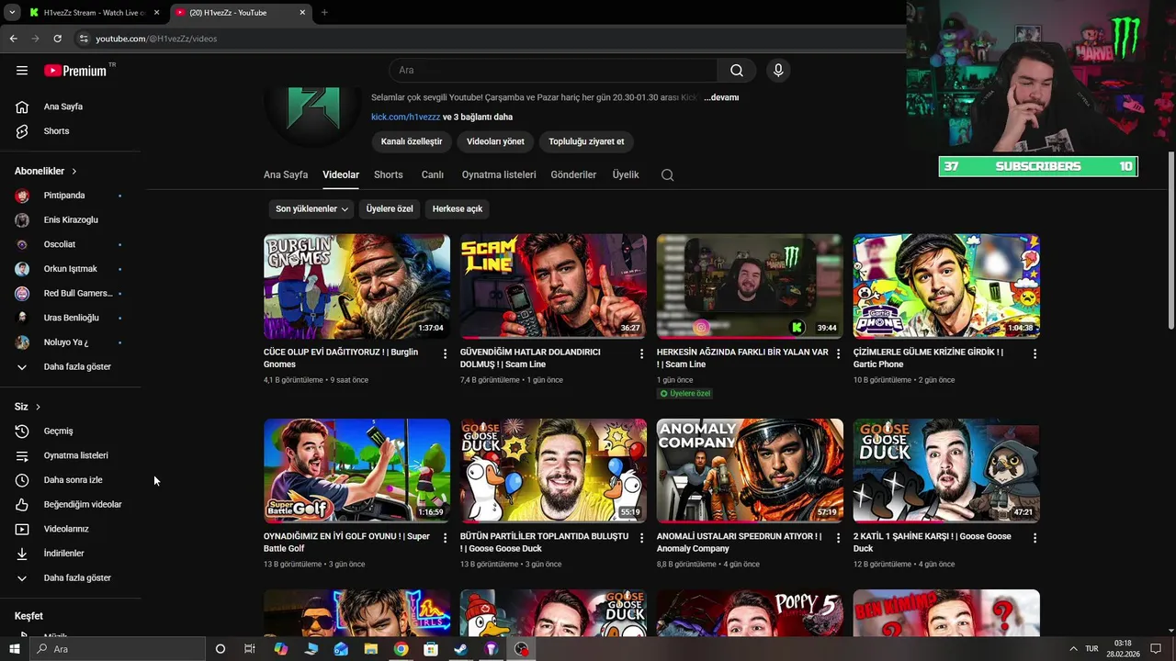1176x661 pixels.
Task: Click Videoları yönet button
Action: tap(495, 141)
